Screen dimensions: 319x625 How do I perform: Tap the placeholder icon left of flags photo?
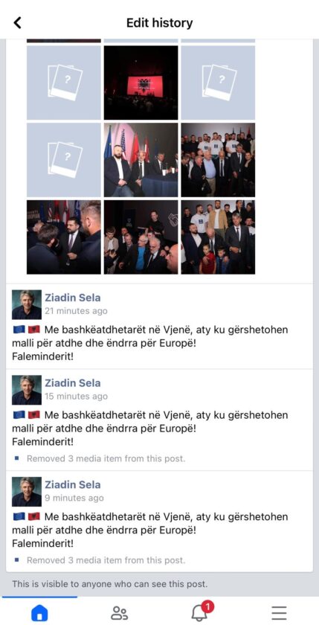64,160
